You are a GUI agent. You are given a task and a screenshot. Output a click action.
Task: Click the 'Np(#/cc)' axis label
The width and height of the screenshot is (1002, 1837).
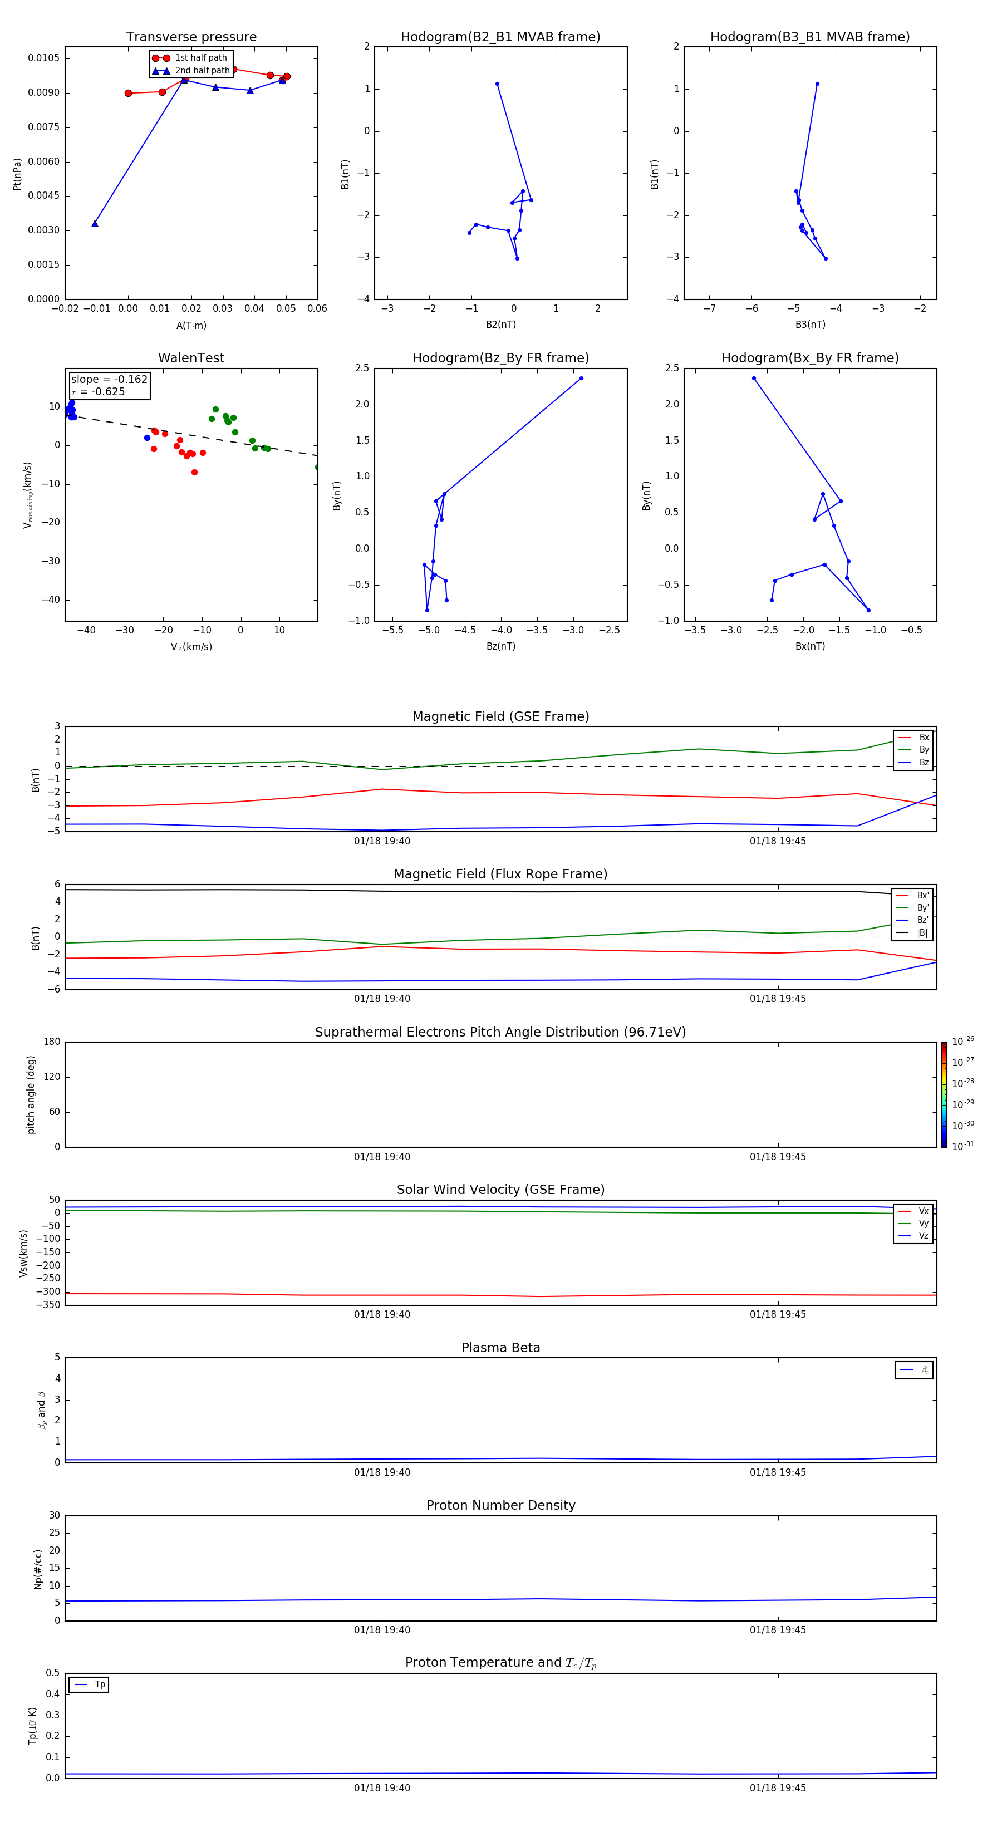[38, 1569]
